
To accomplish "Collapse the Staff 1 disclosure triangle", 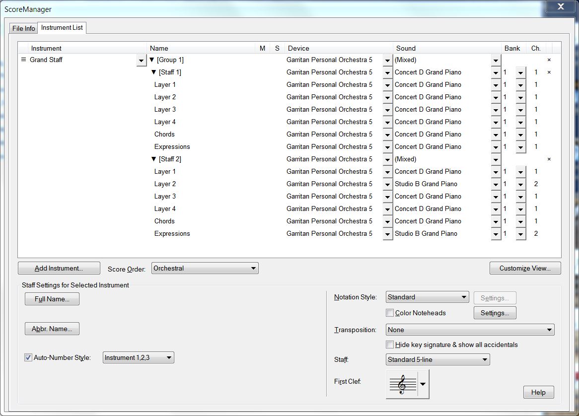I will coord(154,72).
